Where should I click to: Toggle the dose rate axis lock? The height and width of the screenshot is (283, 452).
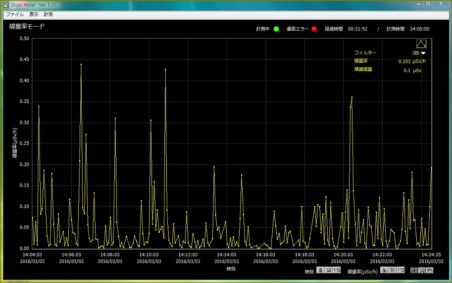pos(384,270)
